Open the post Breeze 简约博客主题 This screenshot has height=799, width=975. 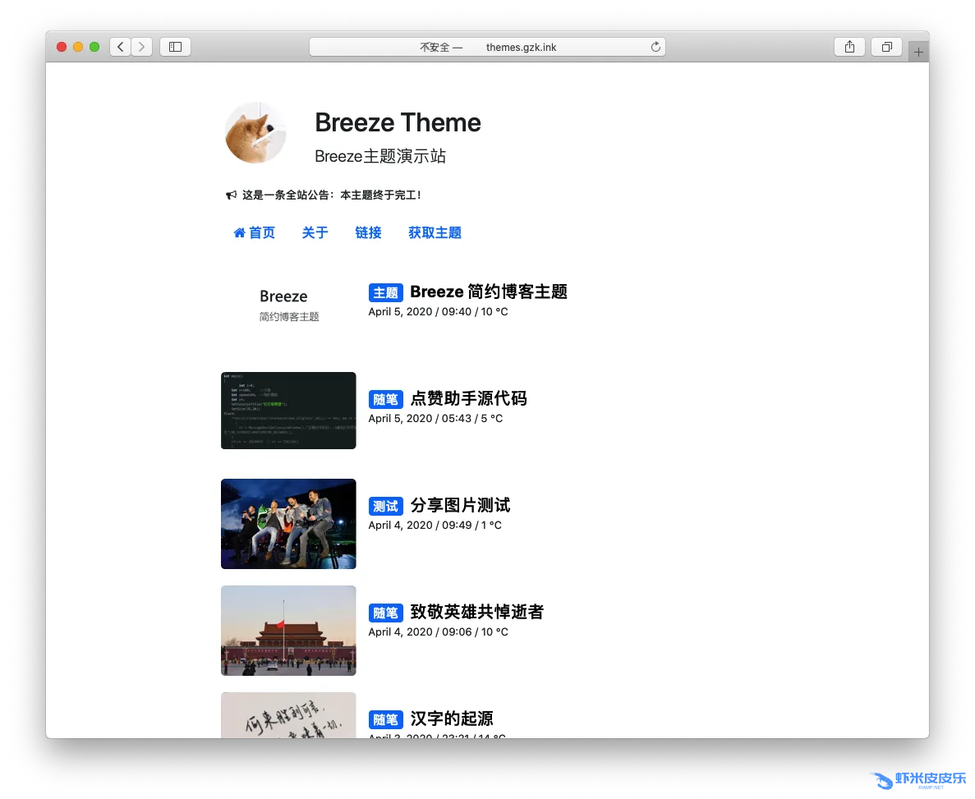[x=488, y=292]
